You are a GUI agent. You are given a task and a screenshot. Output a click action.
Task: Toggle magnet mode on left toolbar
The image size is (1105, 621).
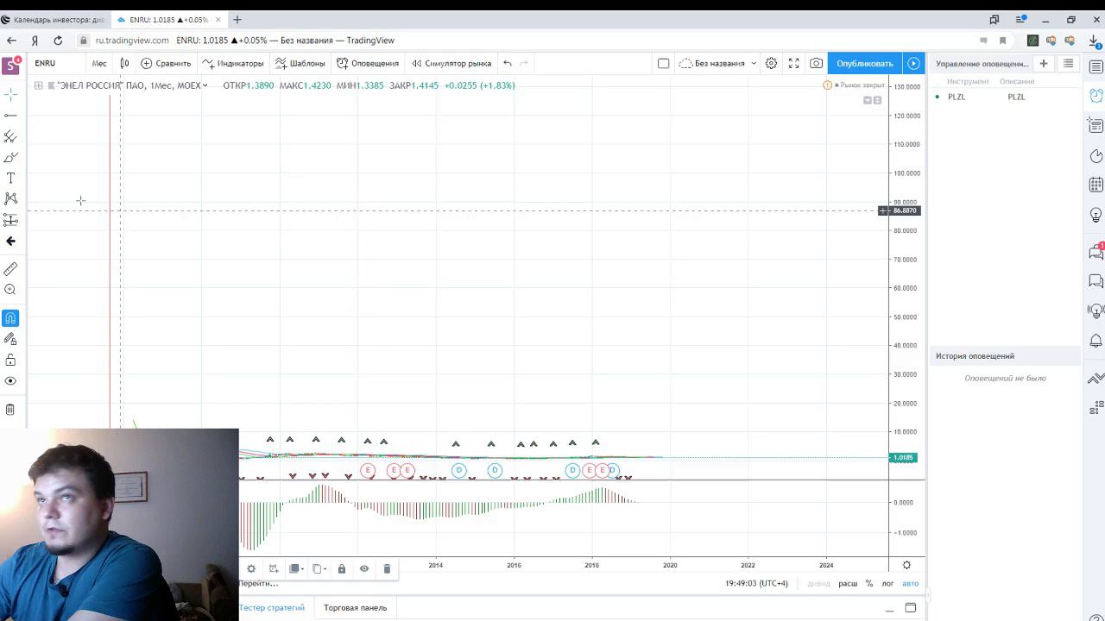click(10, 318)
